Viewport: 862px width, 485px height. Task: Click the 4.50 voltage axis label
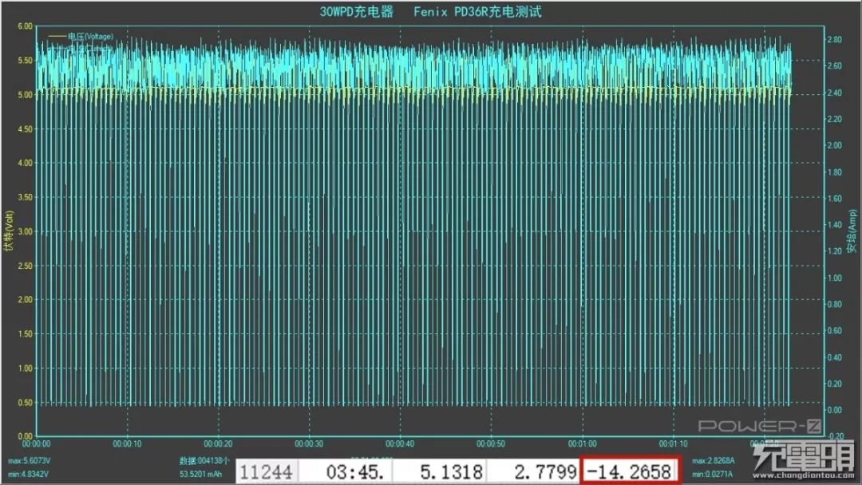(x=26, y=129)
